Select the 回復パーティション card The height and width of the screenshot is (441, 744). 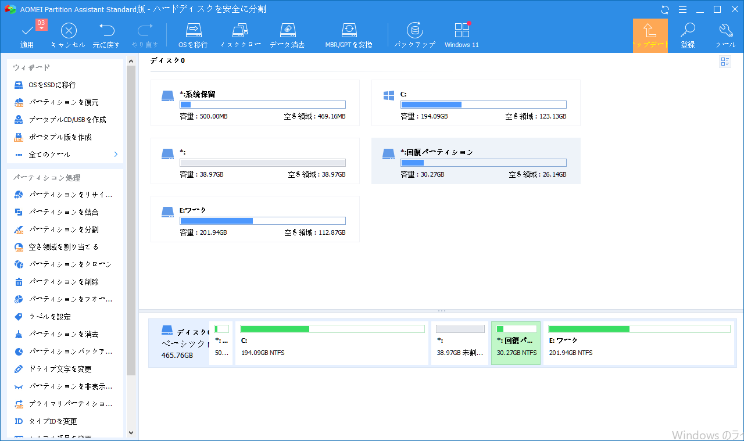click(x=475, y=161)
